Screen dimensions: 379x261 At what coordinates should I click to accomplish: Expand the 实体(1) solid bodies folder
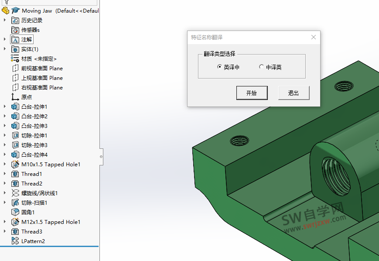pos(3,49)
